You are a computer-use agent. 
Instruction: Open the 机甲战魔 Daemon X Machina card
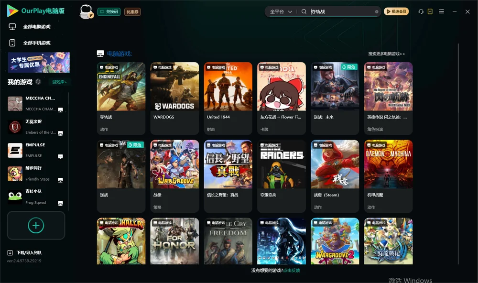pos(388,176)
